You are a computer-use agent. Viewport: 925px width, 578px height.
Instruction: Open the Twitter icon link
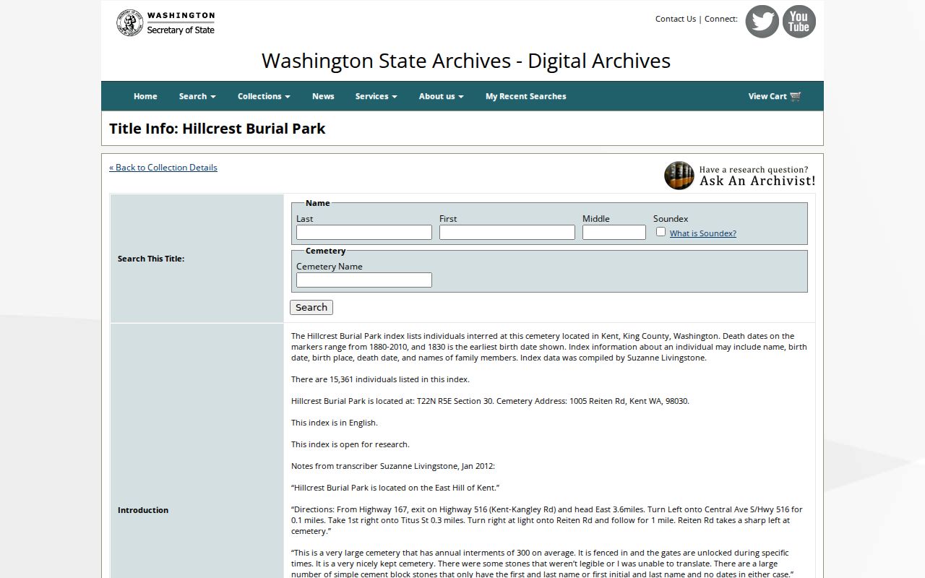pos(762,22)
